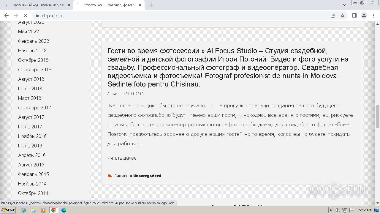
Task: Open the Июль 2018 archive
Action: pos(30,89)
